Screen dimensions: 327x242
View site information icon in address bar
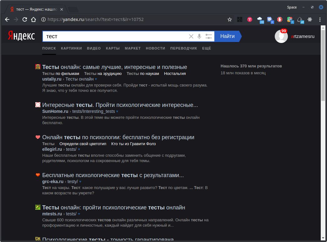pyautogui.click(x=43, y=19)
